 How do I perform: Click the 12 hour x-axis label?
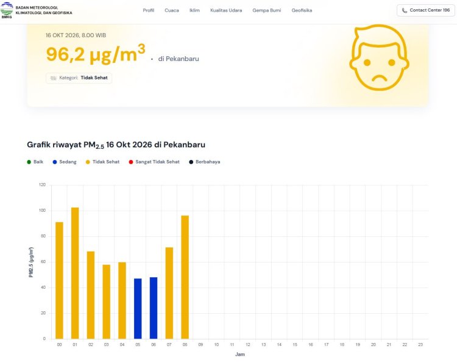coord(248,345)
